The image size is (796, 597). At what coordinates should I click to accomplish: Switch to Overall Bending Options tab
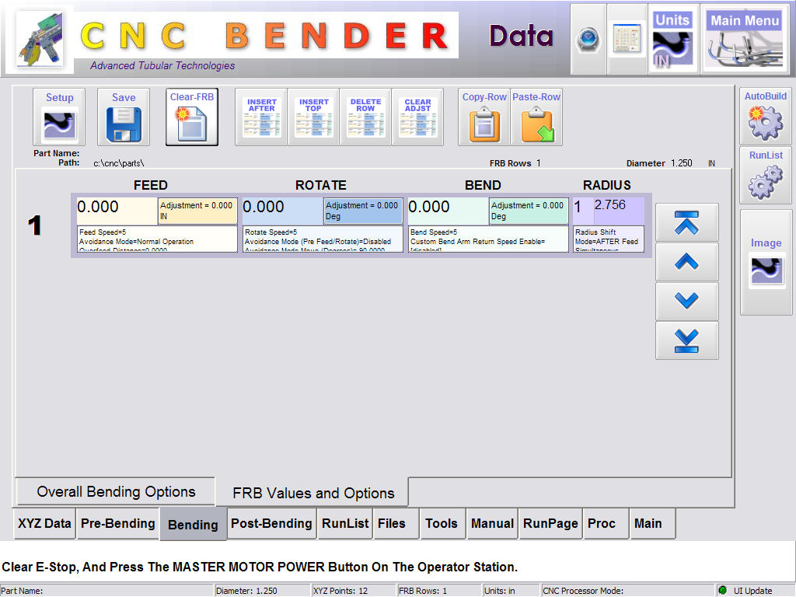pyautogui.click(x=116, y=492)
